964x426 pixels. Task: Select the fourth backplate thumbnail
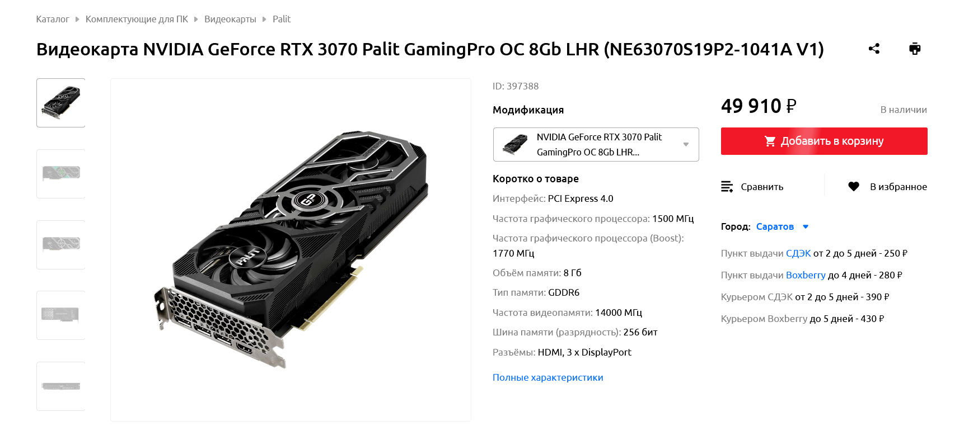[x=61, y=315]
